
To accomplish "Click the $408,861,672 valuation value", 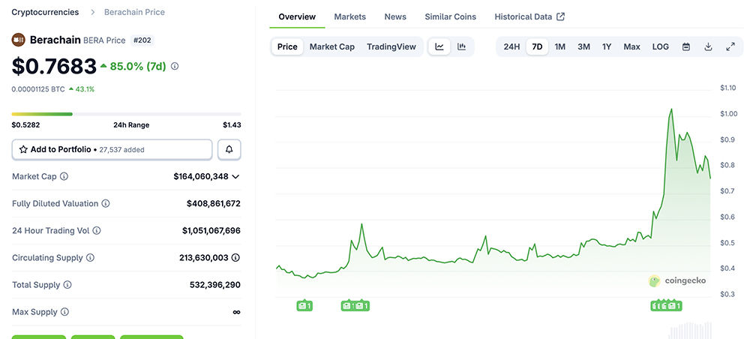I will (x=213, y=204).
